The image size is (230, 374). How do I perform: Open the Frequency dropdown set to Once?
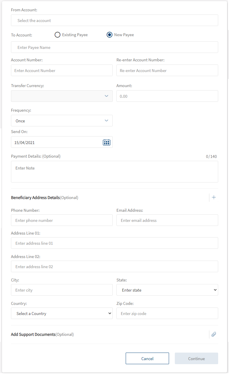(x=62, y=121)
